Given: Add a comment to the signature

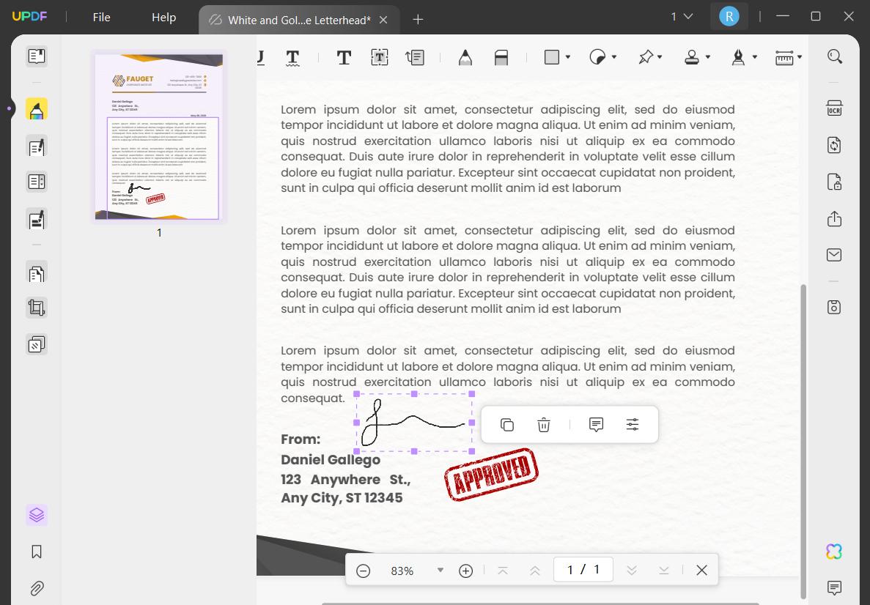Looking at the screenshot, I should 595,424.
